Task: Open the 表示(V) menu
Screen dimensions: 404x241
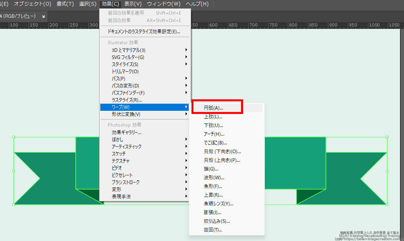Action: 133,4
